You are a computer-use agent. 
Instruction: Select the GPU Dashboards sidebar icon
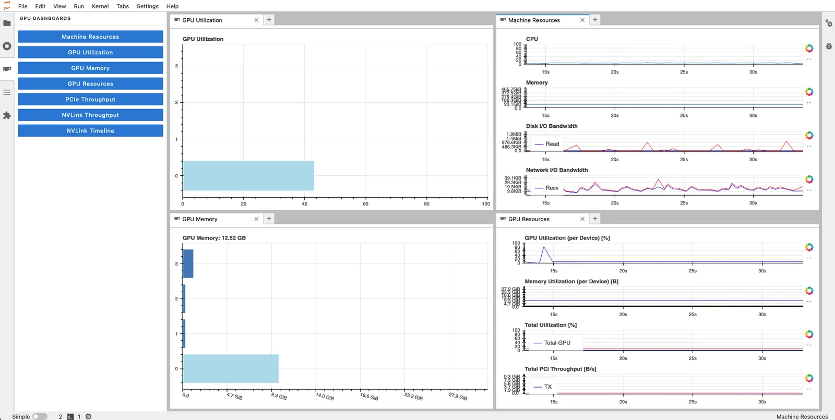7,69
